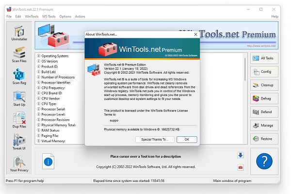Open the Options menu
The width and height of the screenshot is (291, 194).
(x=65, y=16)
